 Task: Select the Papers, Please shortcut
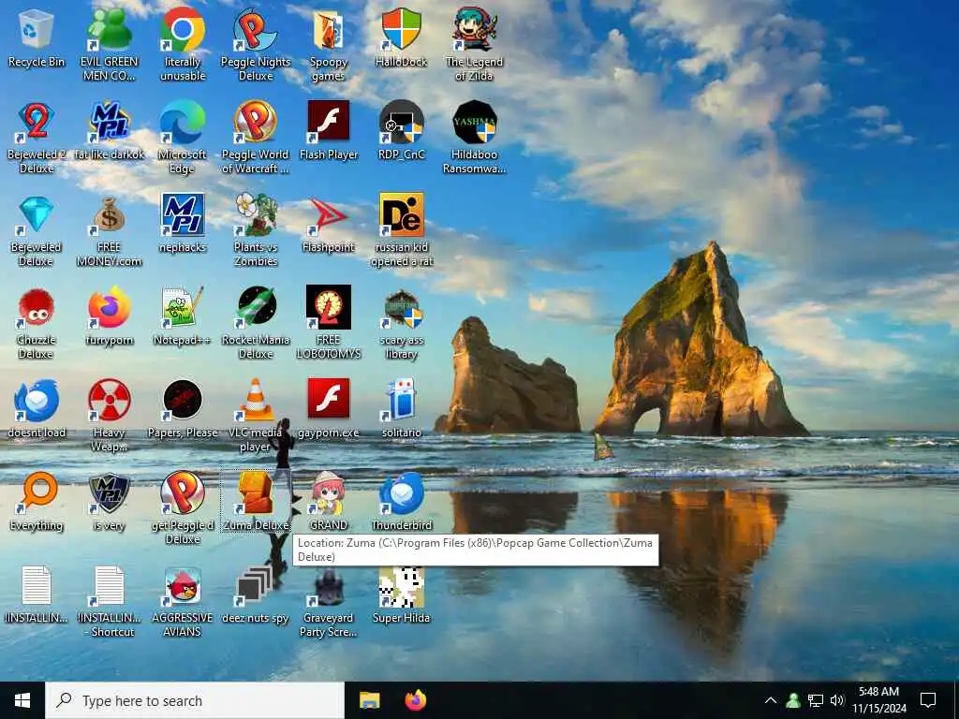point(183,410)
